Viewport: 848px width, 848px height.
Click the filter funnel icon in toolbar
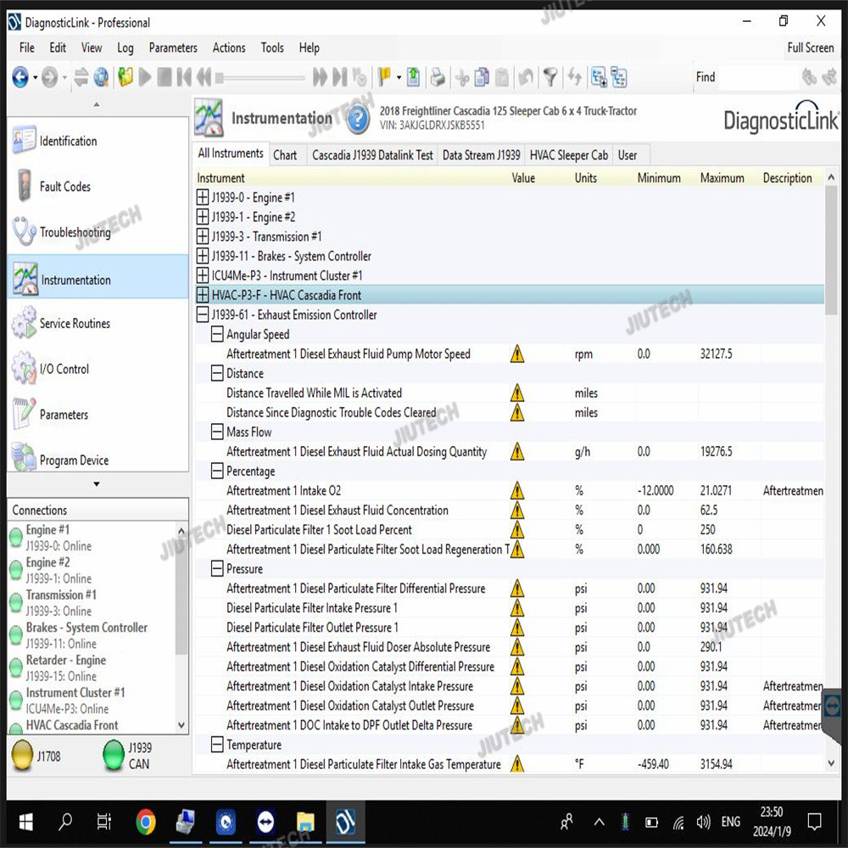click(x=551, y=78)
